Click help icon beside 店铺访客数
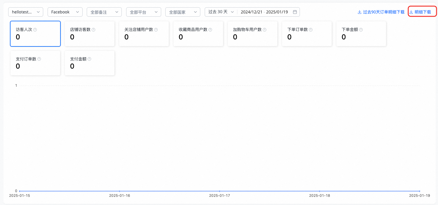The image size is (438, 205). pos(93,30)
